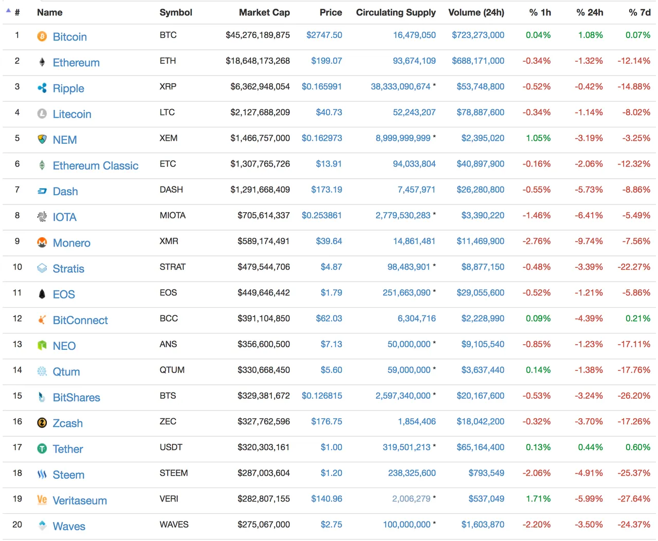Click the Waves logo icon
Screen dimensions: 658x541
point(42,526)
